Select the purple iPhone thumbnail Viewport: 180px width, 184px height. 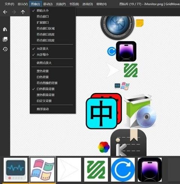pos(150,170)
